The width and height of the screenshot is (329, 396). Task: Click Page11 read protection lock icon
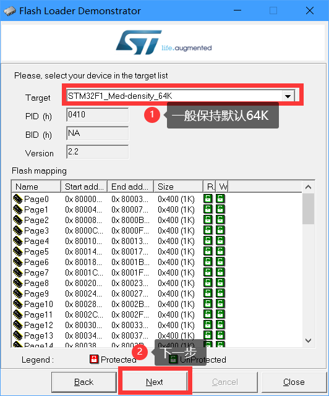(208, 314)
